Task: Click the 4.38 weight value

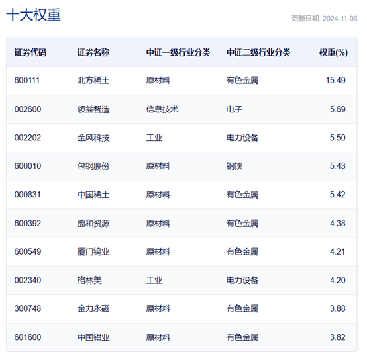Action: 338,224
